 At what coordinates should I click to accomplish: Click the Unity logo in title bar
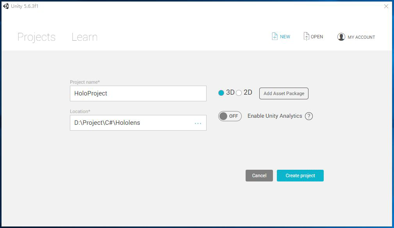pyautogui.click(x=6, y=6)
